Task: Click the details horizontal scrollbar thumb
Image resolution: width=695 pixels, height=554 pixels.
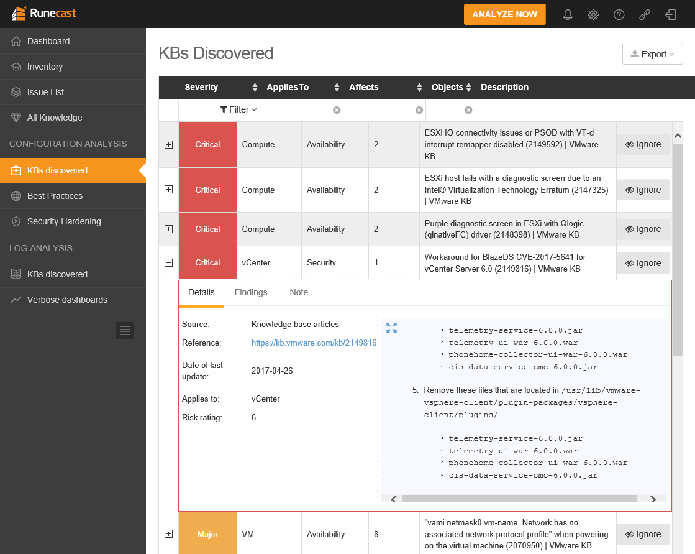Action: pyautogui.click(x=519, y=499)
